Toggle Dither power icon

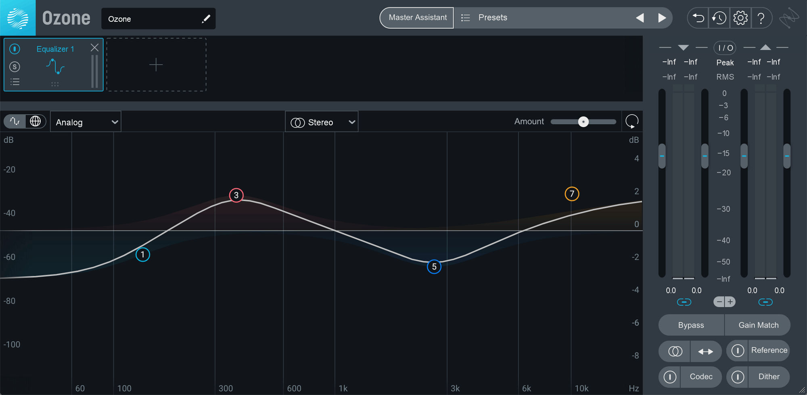pyautogui.click(x=738, y=377)
